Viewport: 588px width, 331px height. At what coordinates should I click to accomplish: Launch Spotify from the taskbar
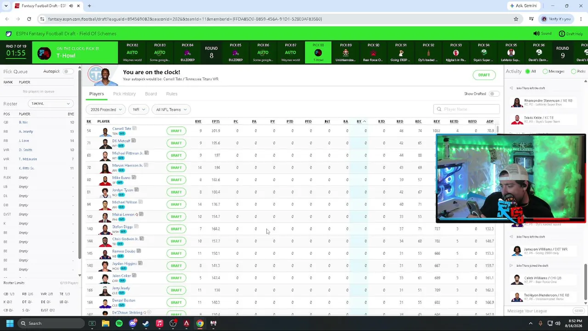[x=119, y=323]
